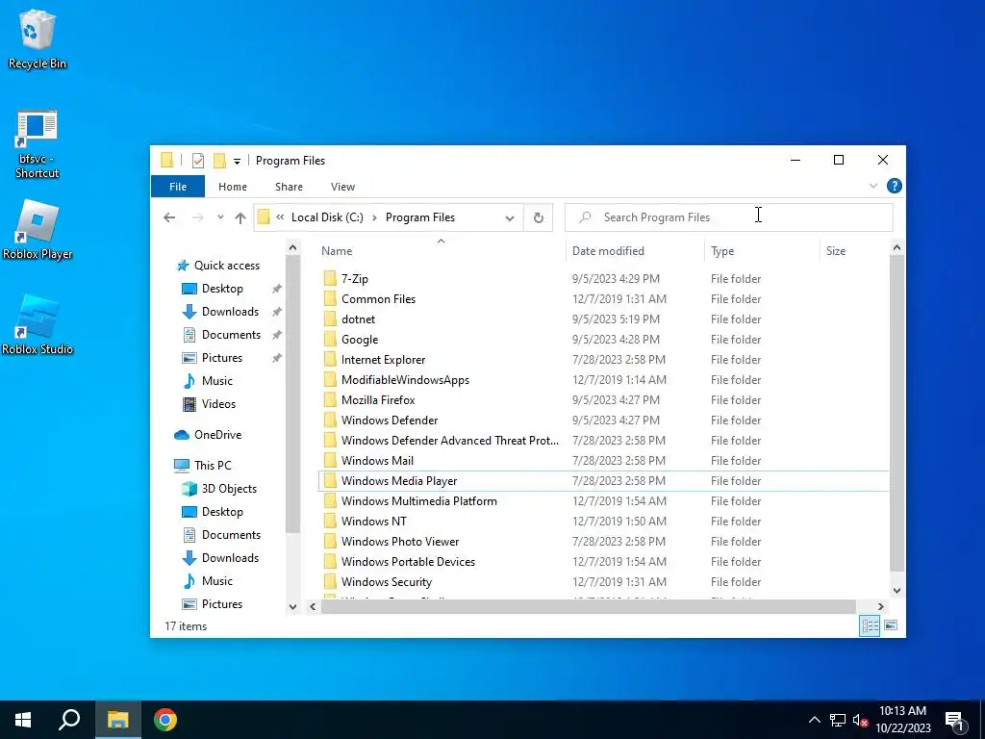
Task: Open the Recent locations dropdown
Action: tap(220, 217)
